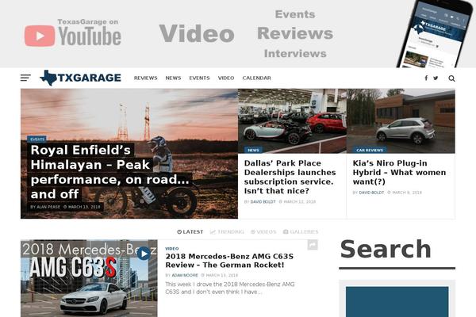The height and width of the screenshot is (317, 476).
Task: Open the Facebook page icon
Action: coord(426,78)
